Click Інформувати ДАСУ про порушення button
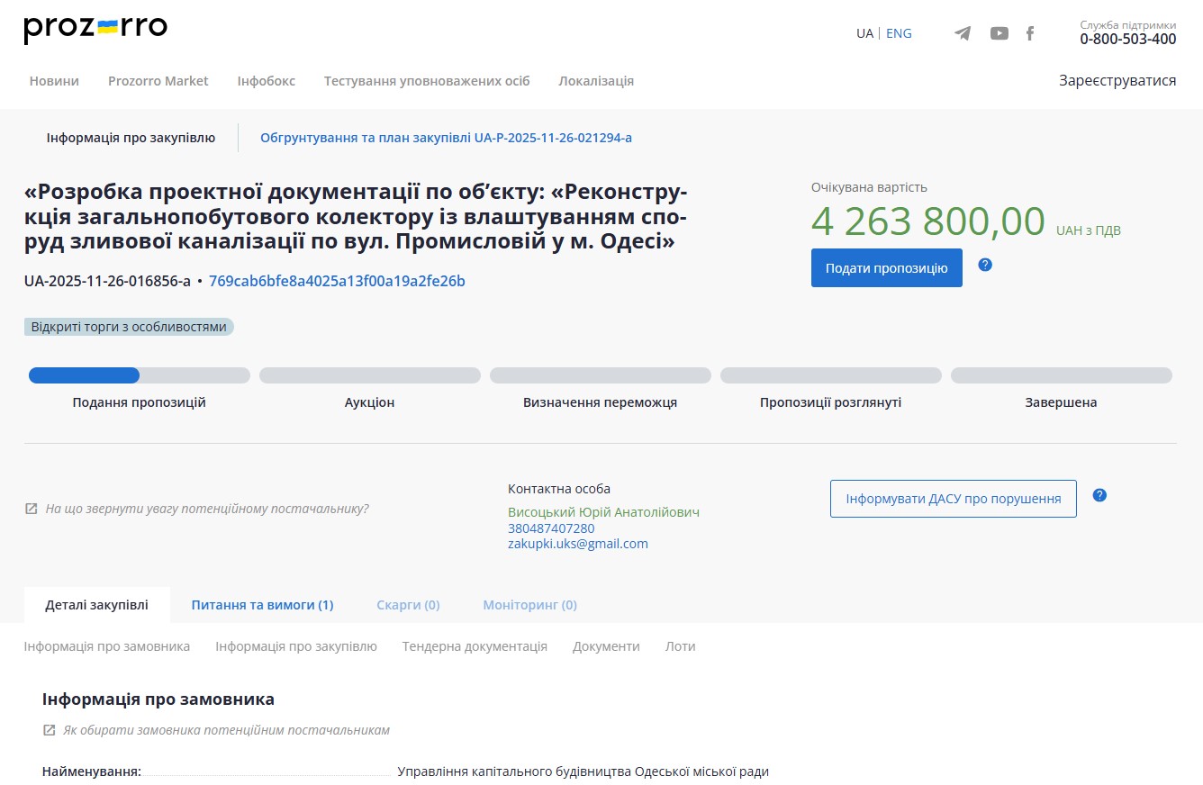This screenshot has height=785, width=1203. tap(953, 499)
